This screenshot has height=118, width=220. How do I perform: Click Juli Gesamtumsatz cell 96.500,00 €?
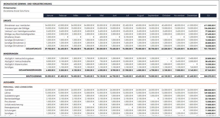coord(127,49)
